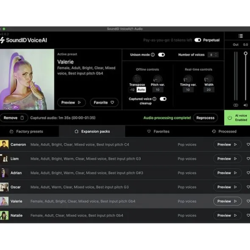Click the Valerie active preset portrait
This screenshot has height=250, width=250.
click(x=27, y=79)
